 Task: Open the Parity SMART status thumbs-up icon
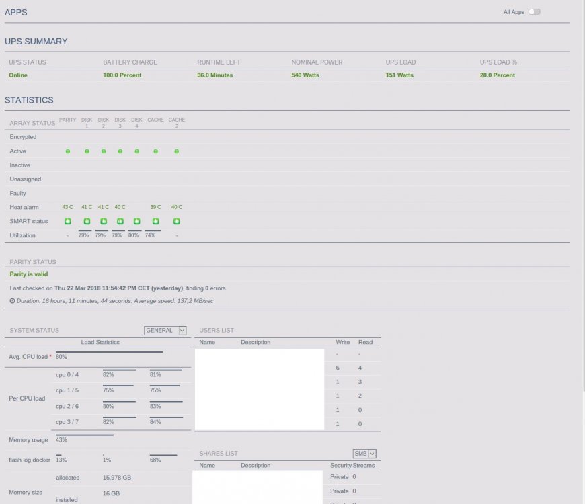[68, 221]
